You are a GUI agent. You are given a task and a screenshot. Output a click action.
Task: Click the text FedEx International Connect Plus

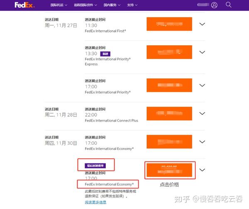tap(112, 121)
